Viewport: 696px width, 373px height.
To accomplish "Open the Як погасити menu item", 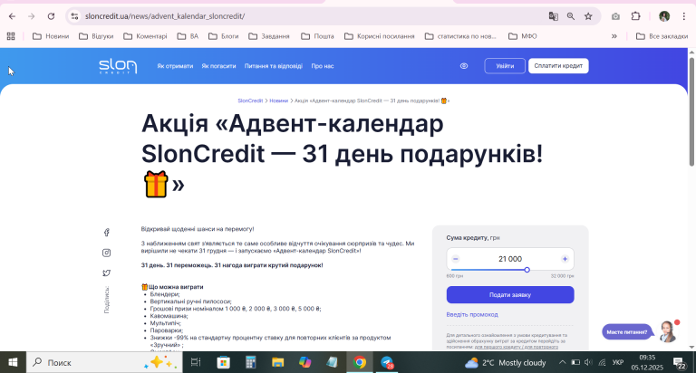I will 218,66.
